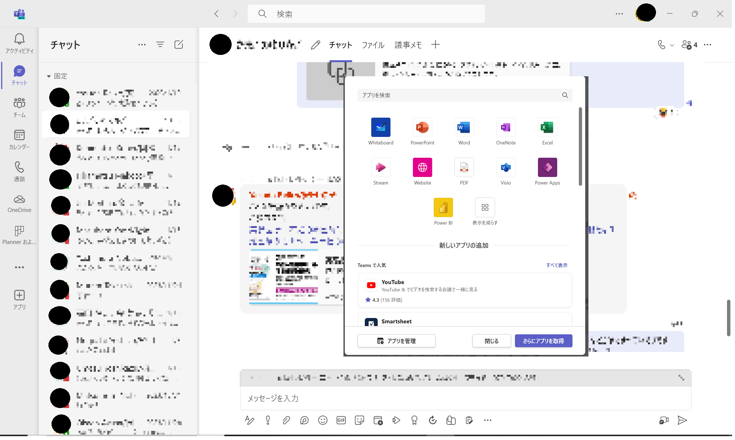Select the PowerPoint app icon
Screen dimensions: 735x440
pos(422,127)
